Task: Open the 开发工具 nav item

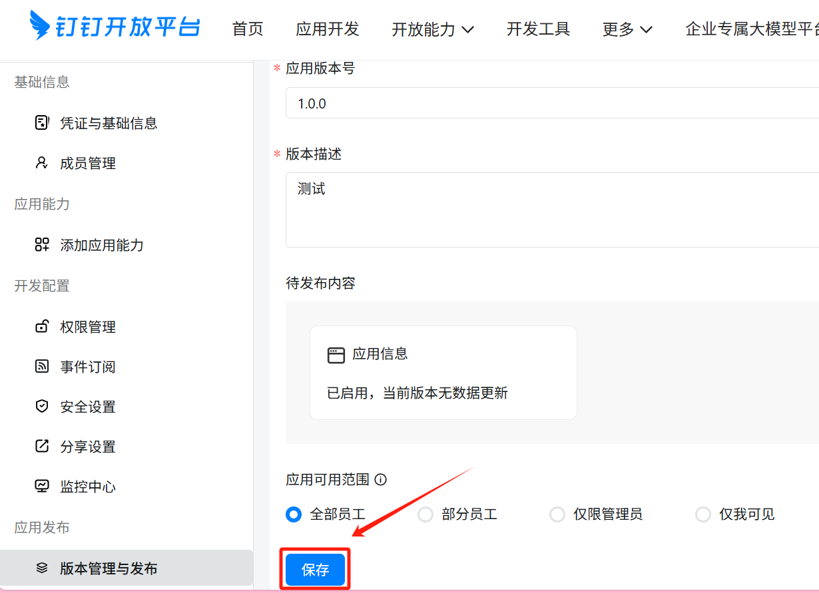Action: tap(538, 29)
